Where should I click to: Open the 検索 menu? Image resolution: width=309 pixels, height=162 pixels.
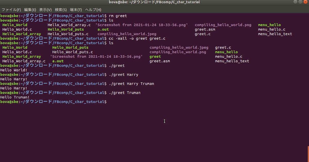click(x=61, y=10)
